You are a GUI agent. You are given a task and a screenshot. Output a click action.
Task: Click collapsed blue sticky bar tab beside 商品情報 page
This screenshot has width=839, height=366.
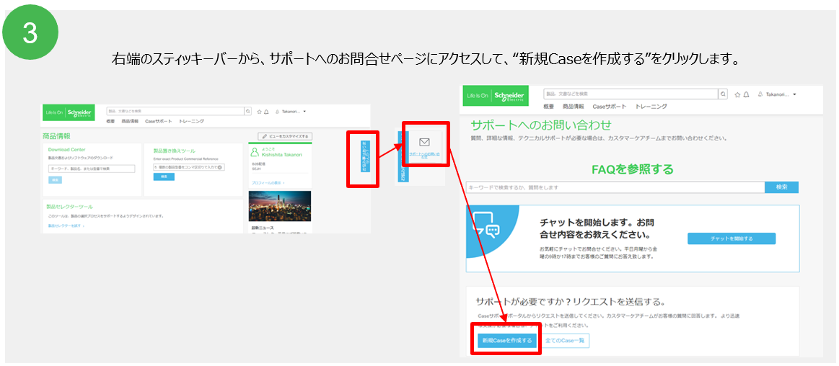tap(365, 156)
